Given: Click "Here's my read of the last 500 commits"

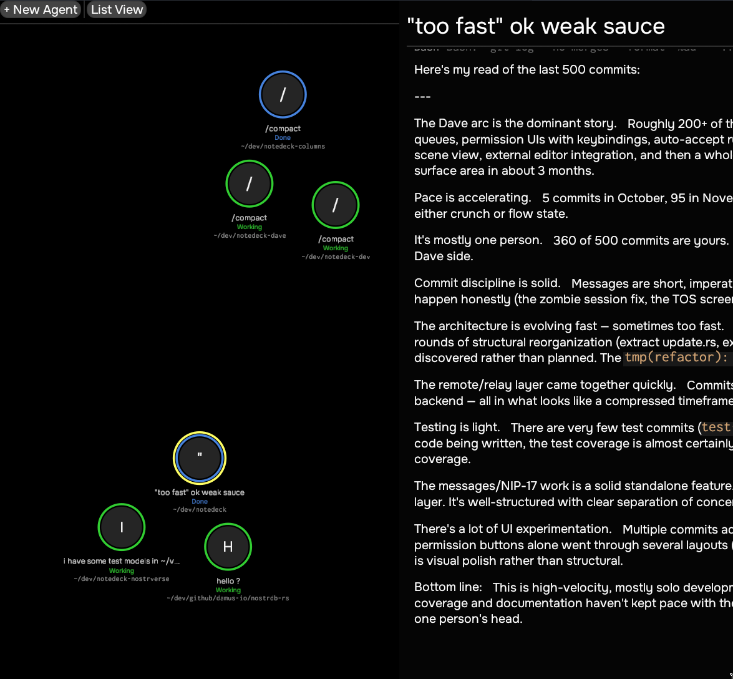Looking at the screenshot, I should click(x=527, y=69).
